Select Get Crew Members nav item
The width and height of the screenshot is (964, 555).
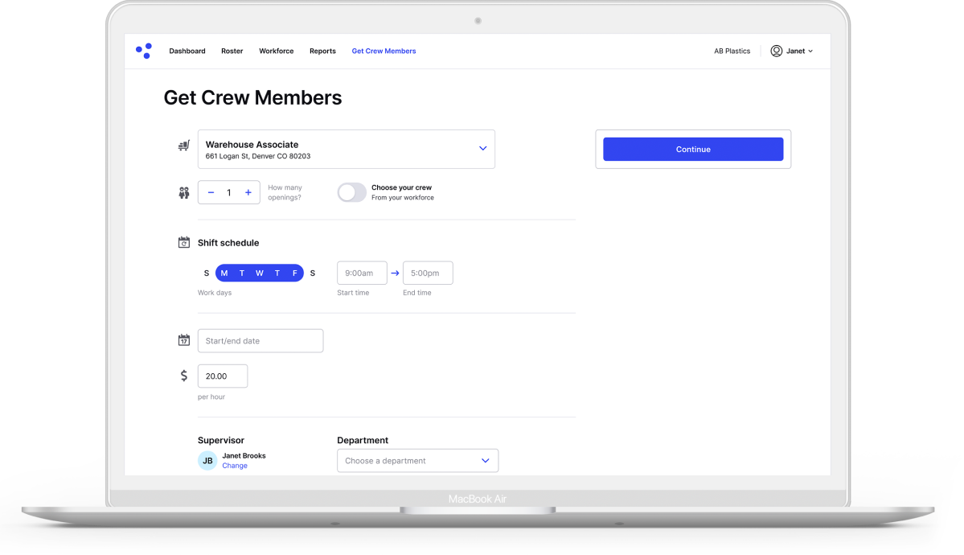384,51
